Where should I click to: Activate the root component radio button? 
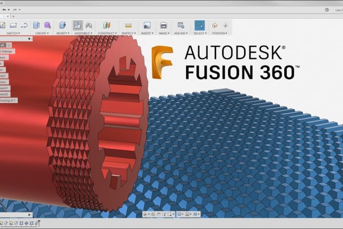click(9, 45)
